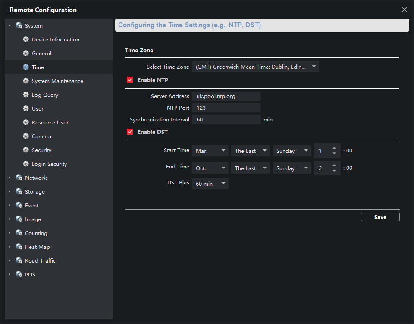The height and width of the screenshot is (324, 414).
Task: Click the gear icon next to System Maintenance
Action: point(26,81)
